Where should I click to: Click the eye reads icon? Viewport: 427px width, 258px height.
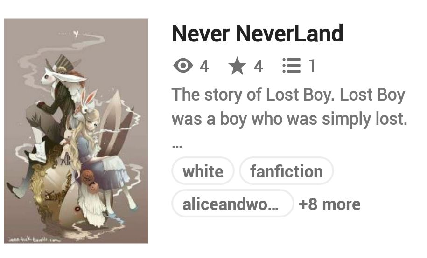click(x=183, y=66)
